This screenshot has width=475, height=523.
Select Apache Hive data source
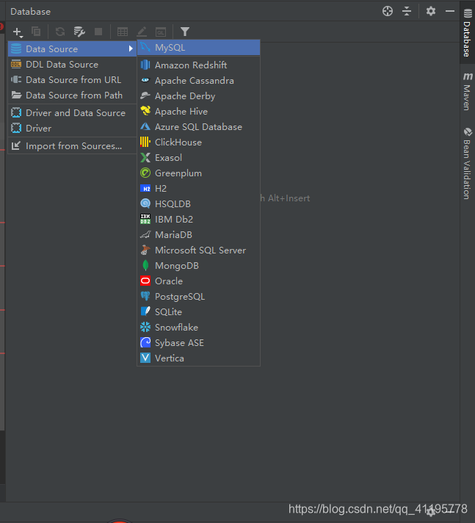point(199,111)
